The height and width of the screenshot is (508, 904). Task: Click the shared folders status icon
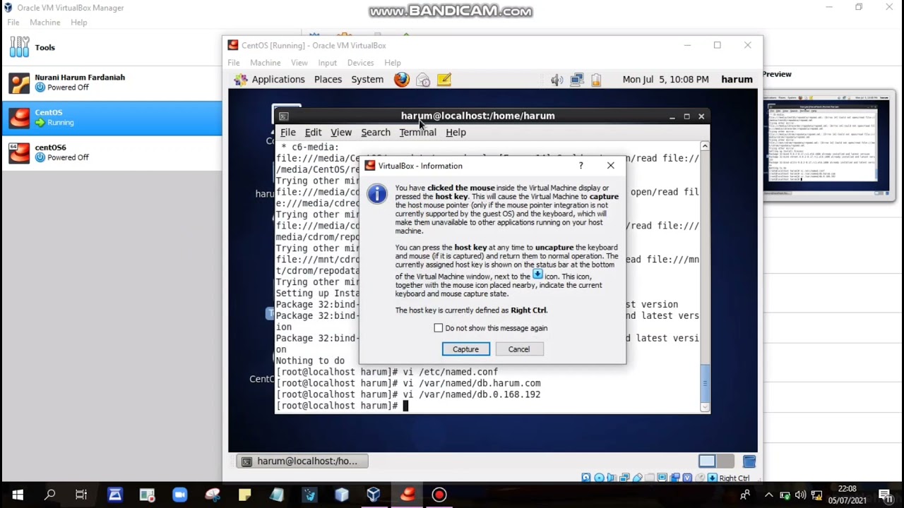point(650,478)
